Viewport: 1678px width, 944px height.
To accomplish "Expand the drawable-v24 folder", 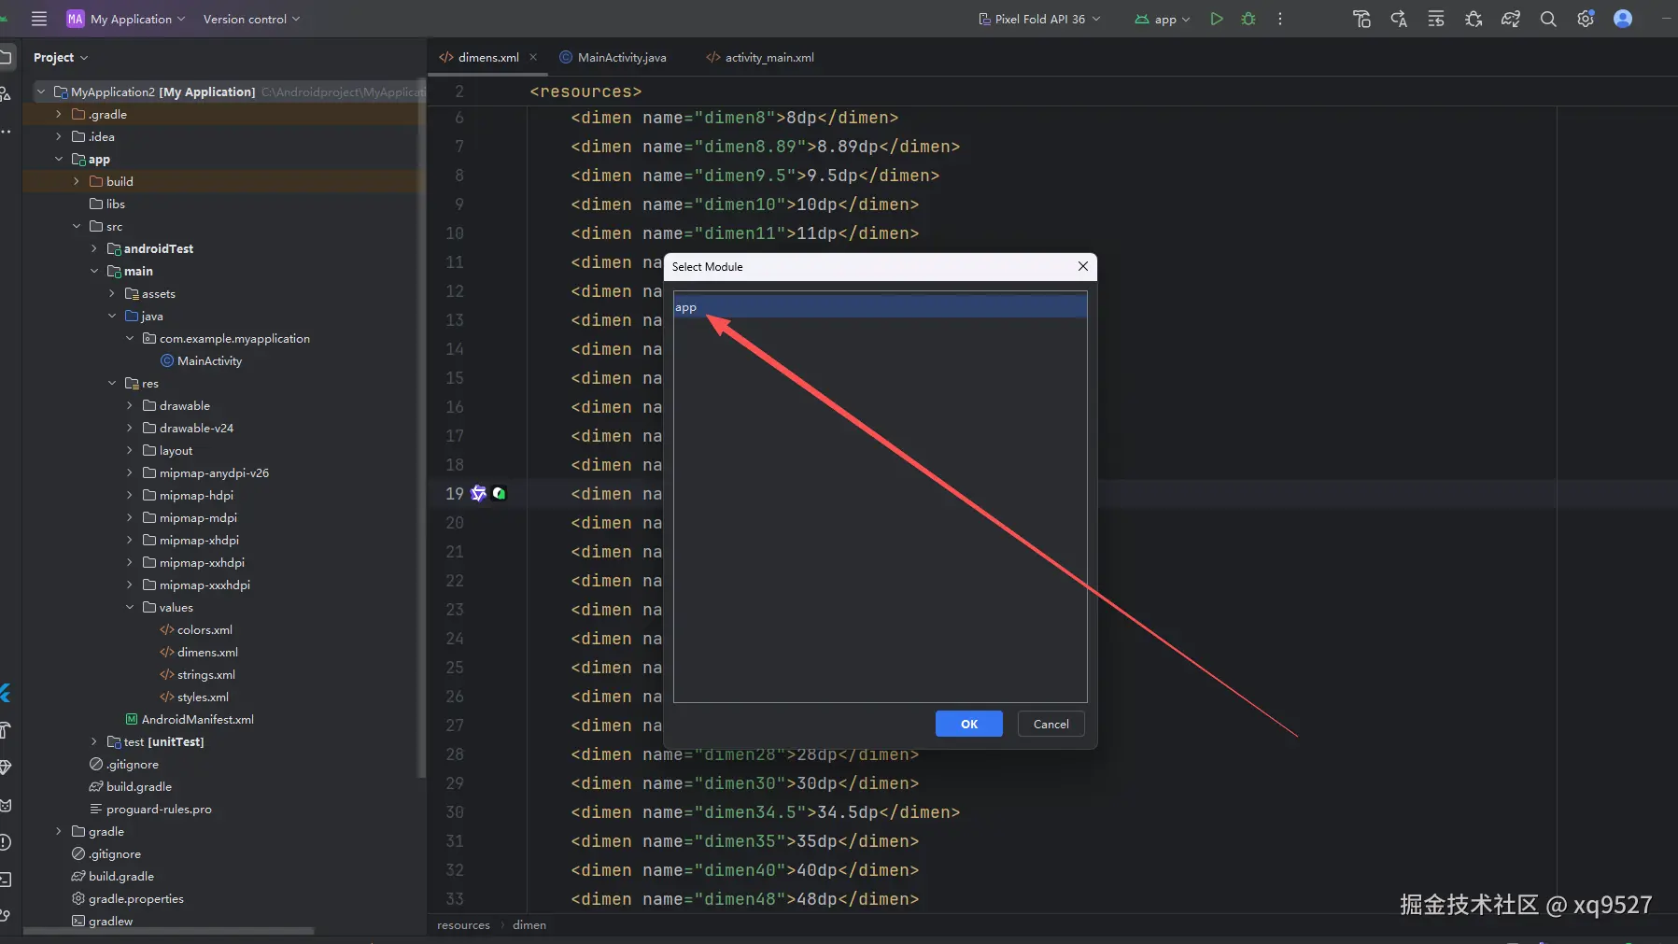I will (130, 428).
